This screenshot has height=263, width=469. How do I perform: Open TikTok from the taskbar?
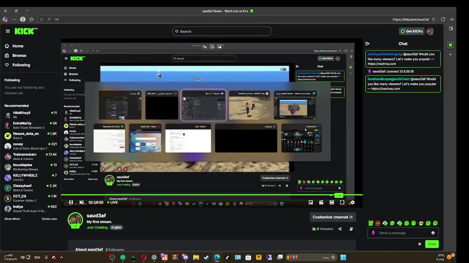(x=227, y=257)
